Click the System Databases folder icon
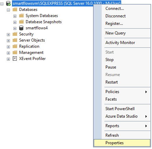This screenshot has height=149, width=152. click(21, 16)
